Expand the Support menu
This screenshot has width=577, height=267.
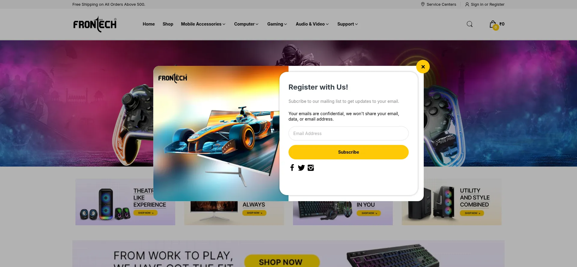coord(347,24)
